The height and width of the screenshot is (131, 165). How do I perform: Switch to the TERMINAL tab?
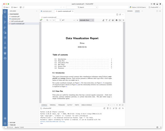(53, 105)
